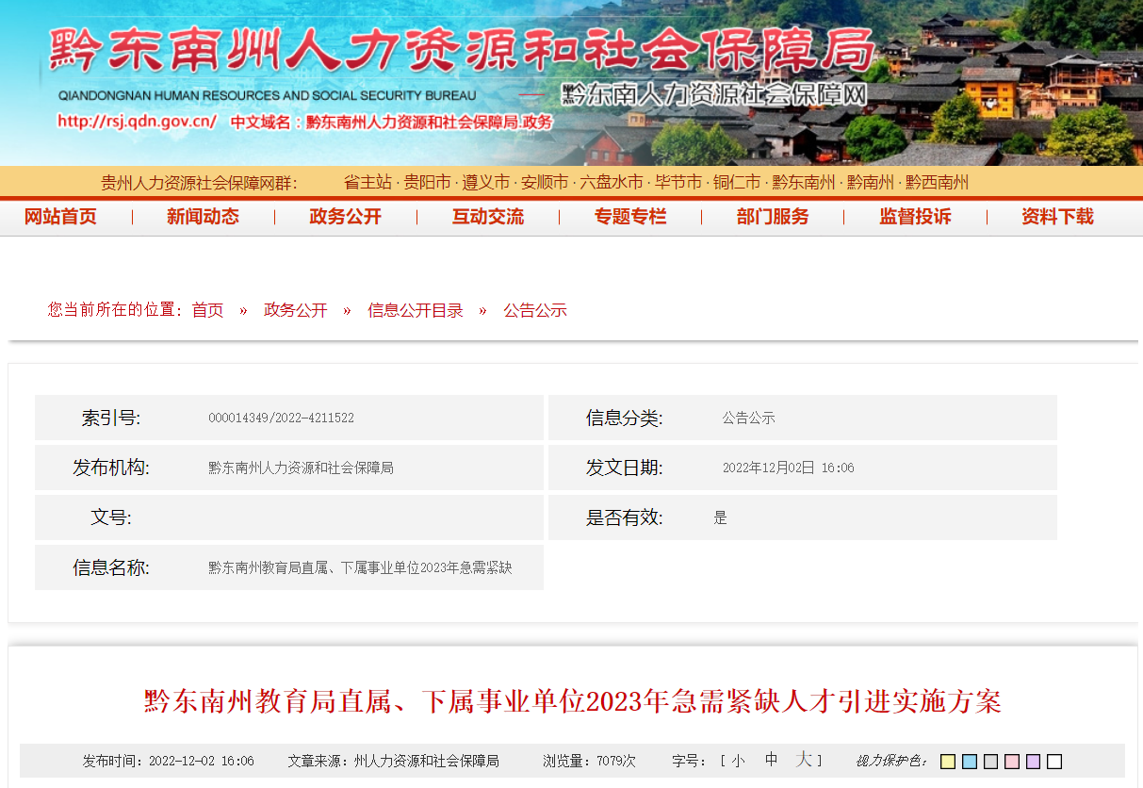Open the 省主站 site link
1143x788 pixels.
(367, 183)
